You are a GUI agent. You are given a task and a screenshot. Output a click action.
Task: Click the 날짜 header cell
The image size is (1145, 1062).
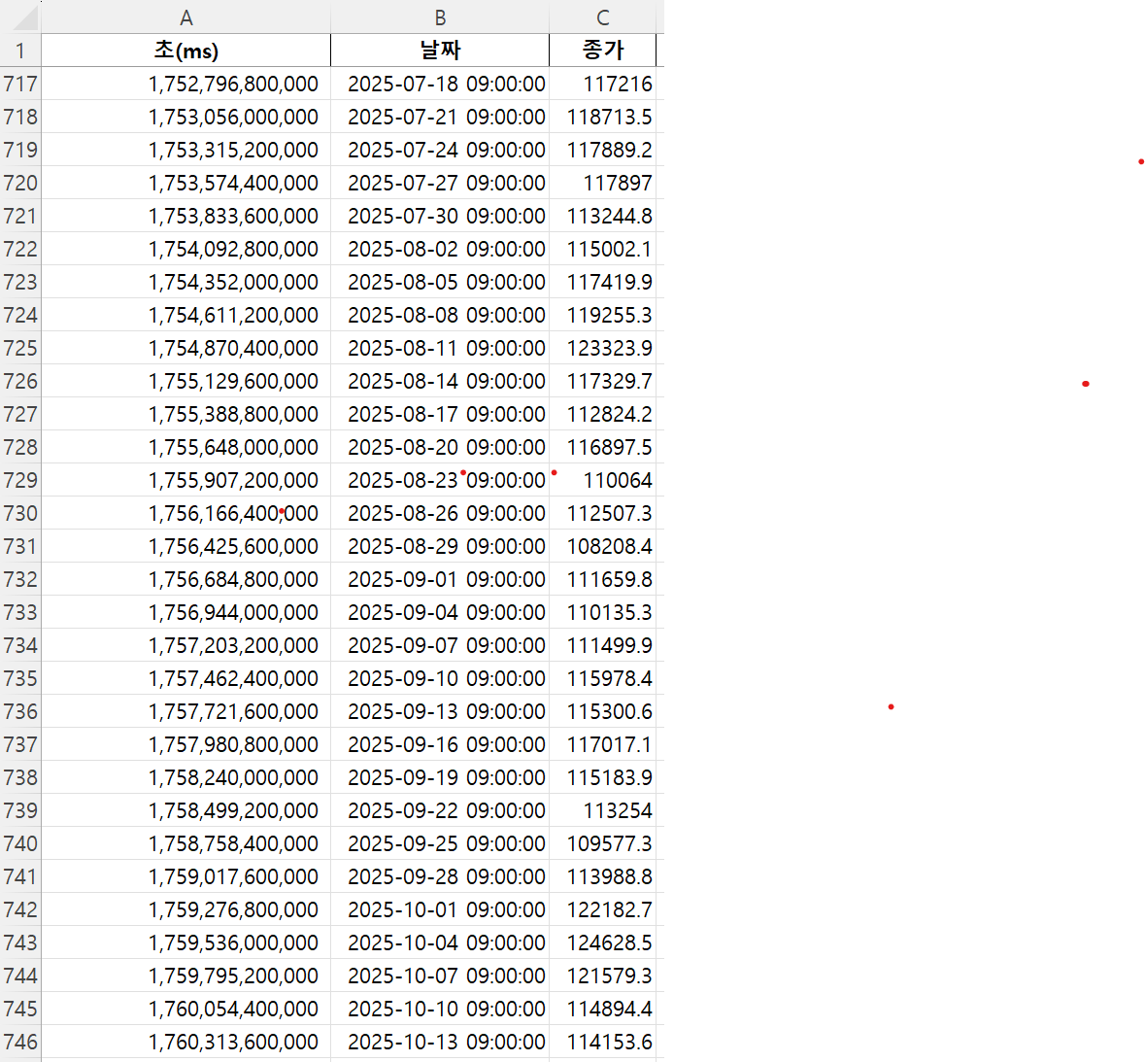click(440, 51)
